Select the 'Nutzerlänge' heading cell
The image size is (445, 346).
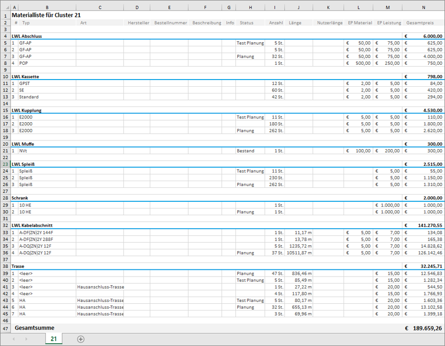328,23
